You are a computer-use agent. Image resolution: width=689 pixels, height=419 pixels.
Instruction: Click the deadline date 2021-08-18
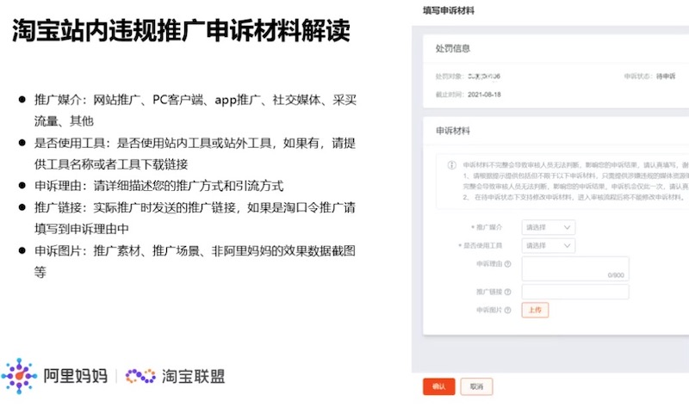484,95
